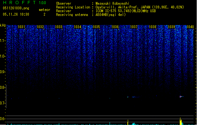Viewport: 197px width, 125px height.
Task: Click the date stamp 05.11.26 10:30
Action: 16,14
